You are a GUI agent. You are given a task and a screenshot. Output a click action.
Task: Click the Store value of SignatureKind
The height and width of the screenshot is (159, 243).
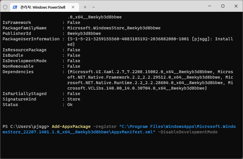(x=74, y=99)
